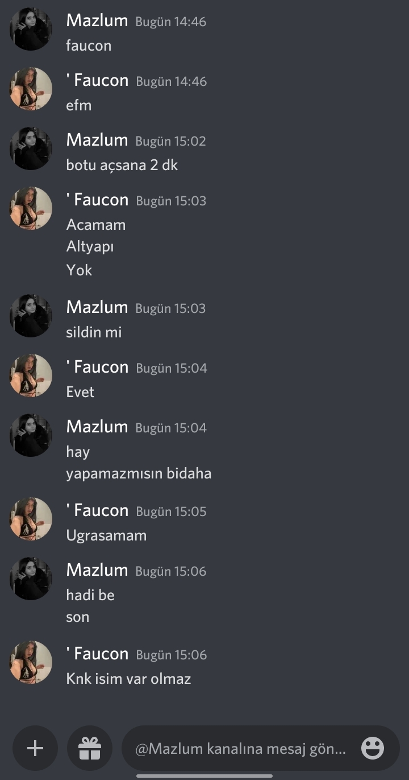409x780 pixels.
Task: Tap the plus attachment icon
Action: click(35, 748)
